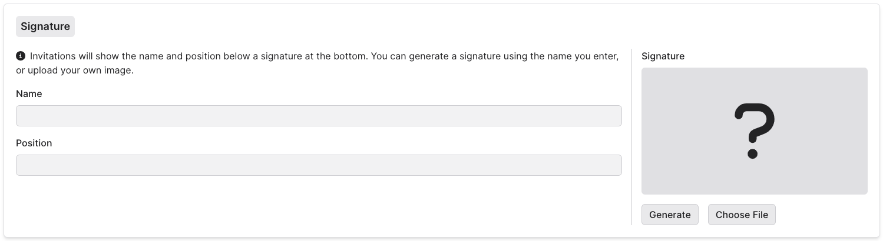Click the top-left corner of signature preview
Screen dimensions: 883x241
pos(644,71)
